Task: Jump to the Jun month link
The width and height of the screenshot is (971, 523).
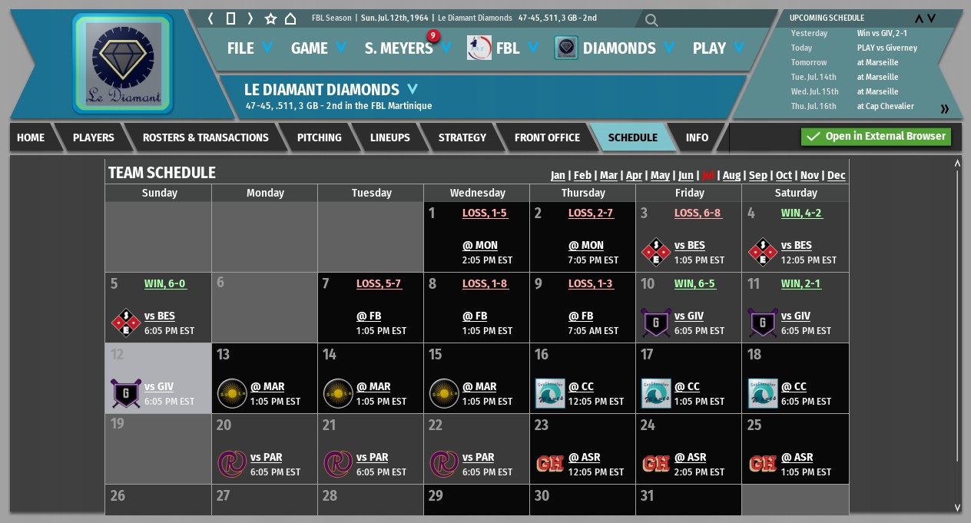Action: [685, 175]
